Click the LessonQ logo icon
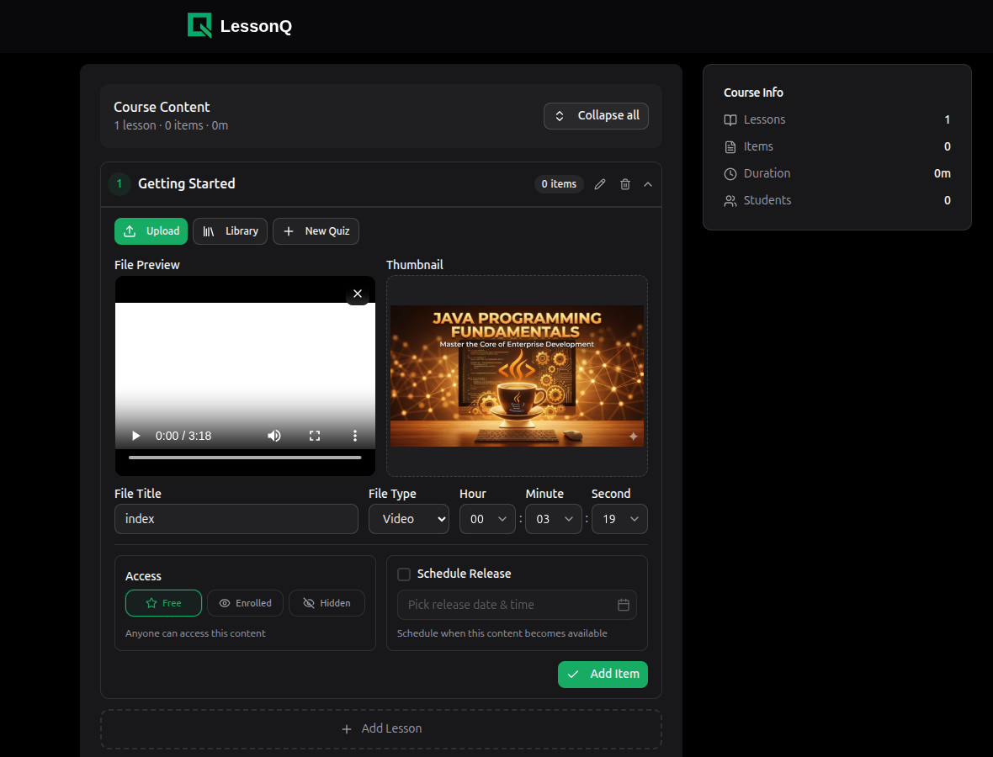The width and height of the screenshot is (993, 757). [x=199, y=25]
